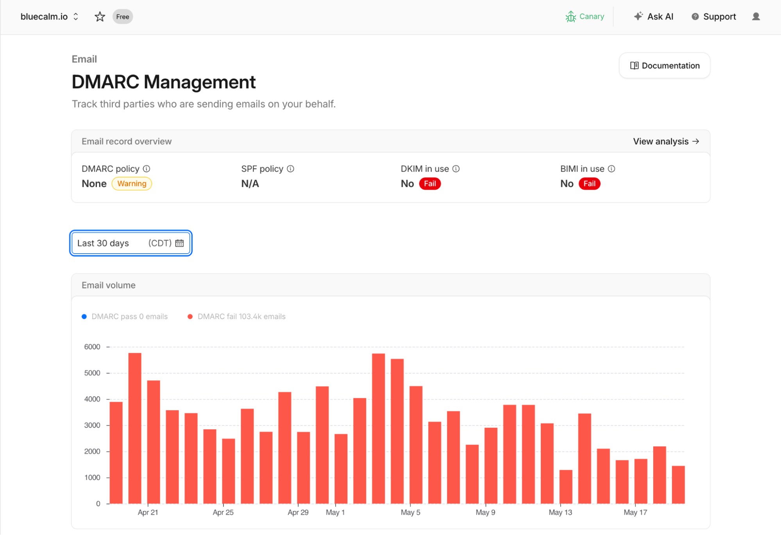781x535 pixels.
Task: Click the Ask AI label
Action: (660, 16)
